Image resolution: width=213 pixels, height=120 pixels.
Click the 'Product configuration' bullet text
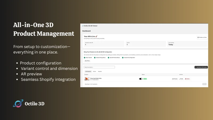[x=41, y=63]
